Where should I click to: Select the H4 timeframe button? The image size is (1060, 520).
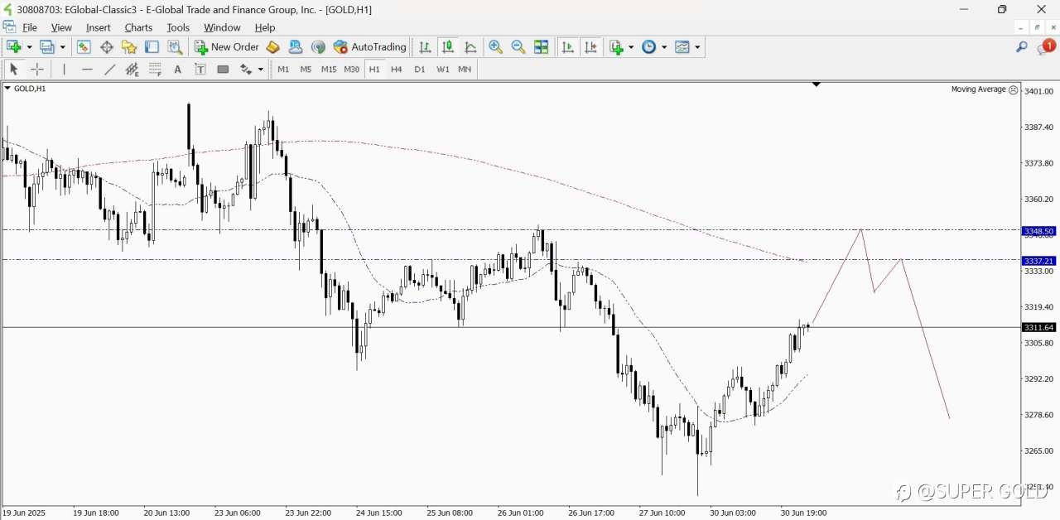point(397,70)
